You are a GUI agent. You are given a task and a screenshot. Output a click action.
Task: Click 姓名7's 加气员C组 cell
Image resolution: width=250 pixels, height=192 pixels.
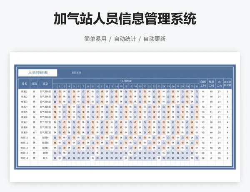click(x=45, y=122)
